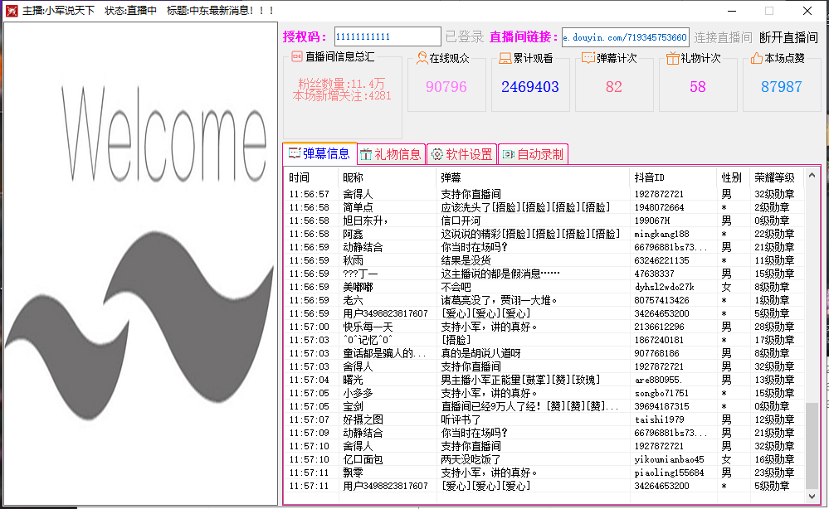Click the 直播间链接 URL input field
The image size is (829, 509).
pos(625,37)
